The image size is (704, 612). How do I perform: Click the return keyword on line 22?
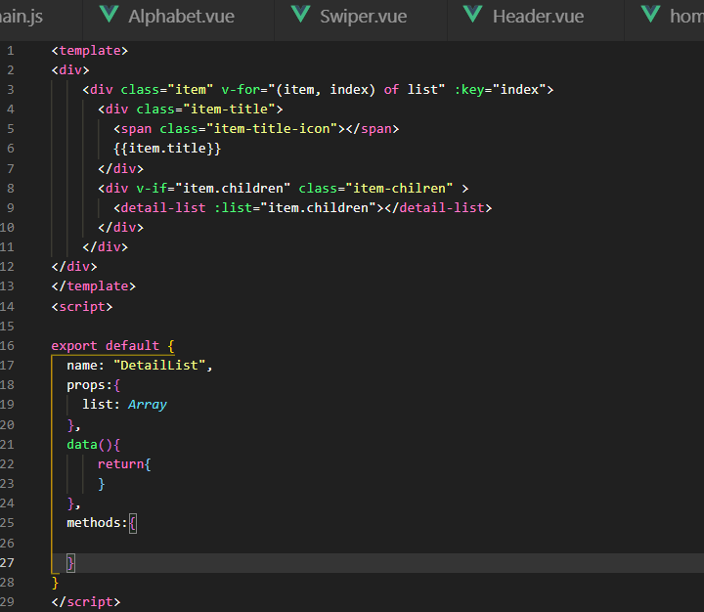120,463
